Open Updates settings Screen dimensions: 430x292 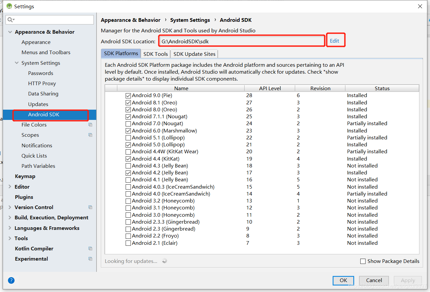pos(38,104)
